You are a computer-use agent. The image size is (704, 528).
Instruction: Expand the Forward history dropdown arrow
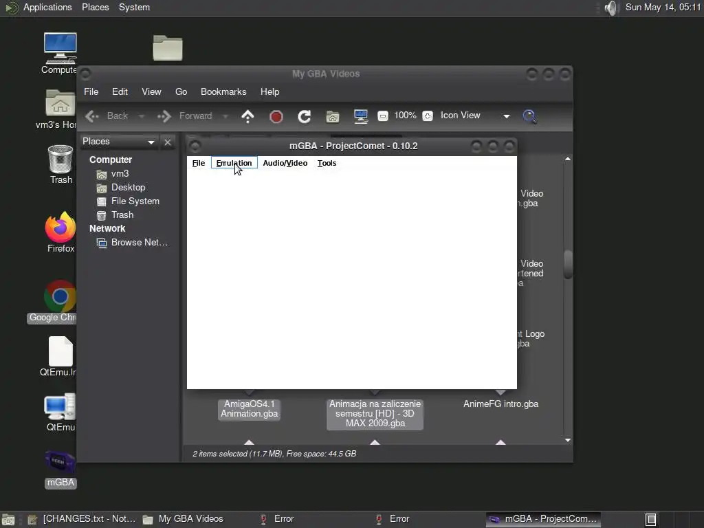pyautogui.click(x=225, y=116)
